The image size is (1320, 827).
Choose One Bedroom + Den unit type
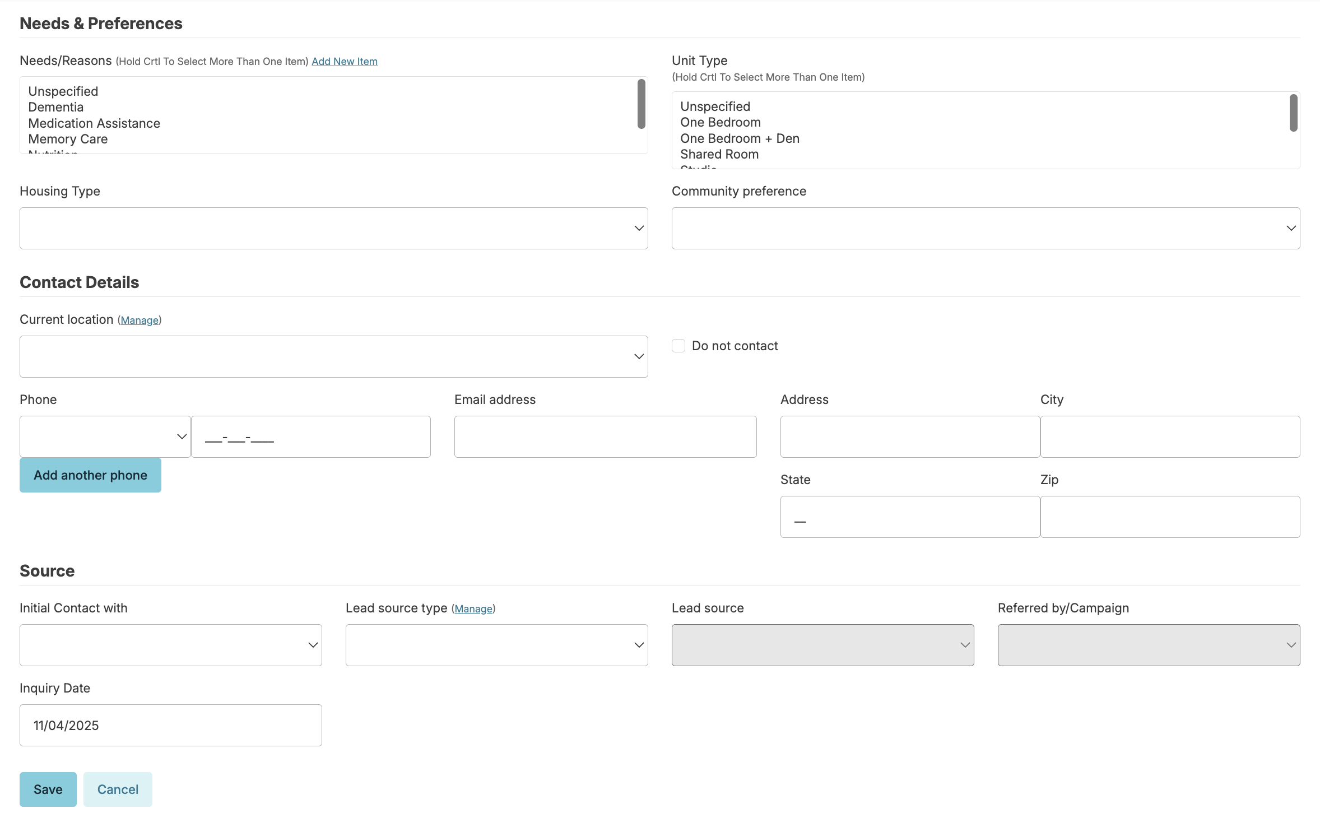point(740,138)
